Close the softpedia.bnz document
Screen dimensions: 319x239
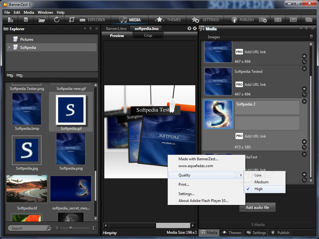195,28
